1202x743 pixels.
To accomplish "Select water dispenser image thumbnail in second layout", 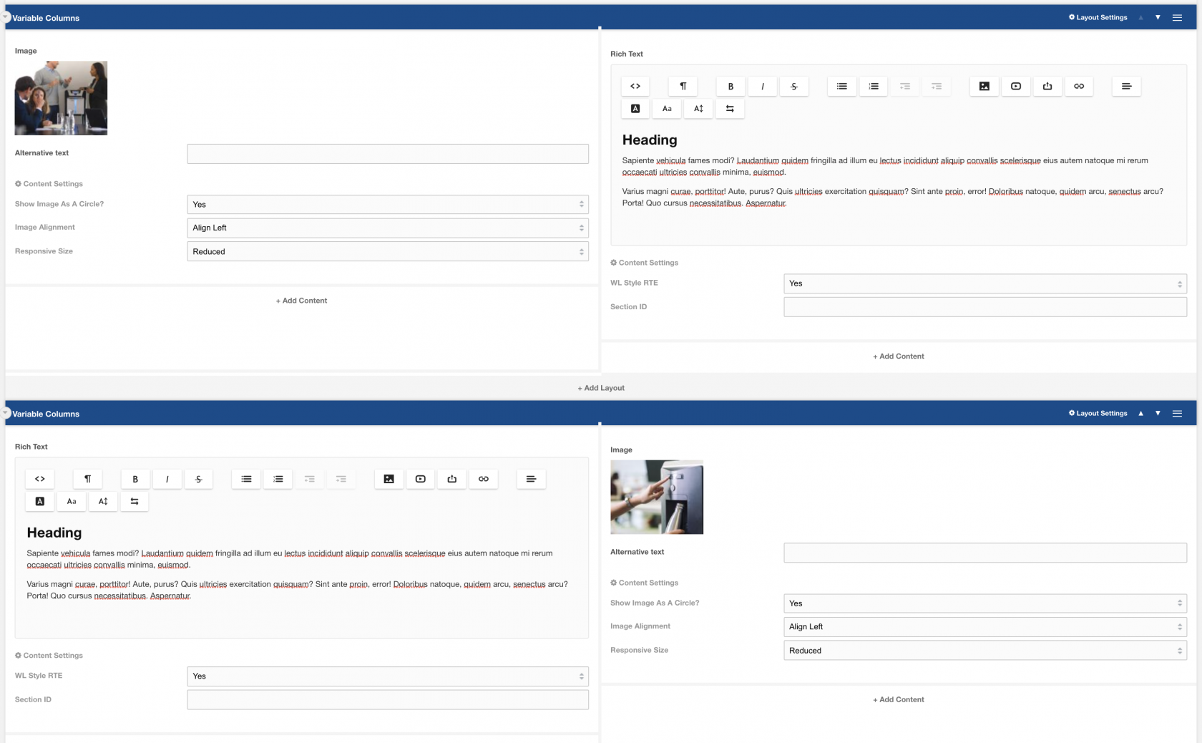I will [657, 497].
